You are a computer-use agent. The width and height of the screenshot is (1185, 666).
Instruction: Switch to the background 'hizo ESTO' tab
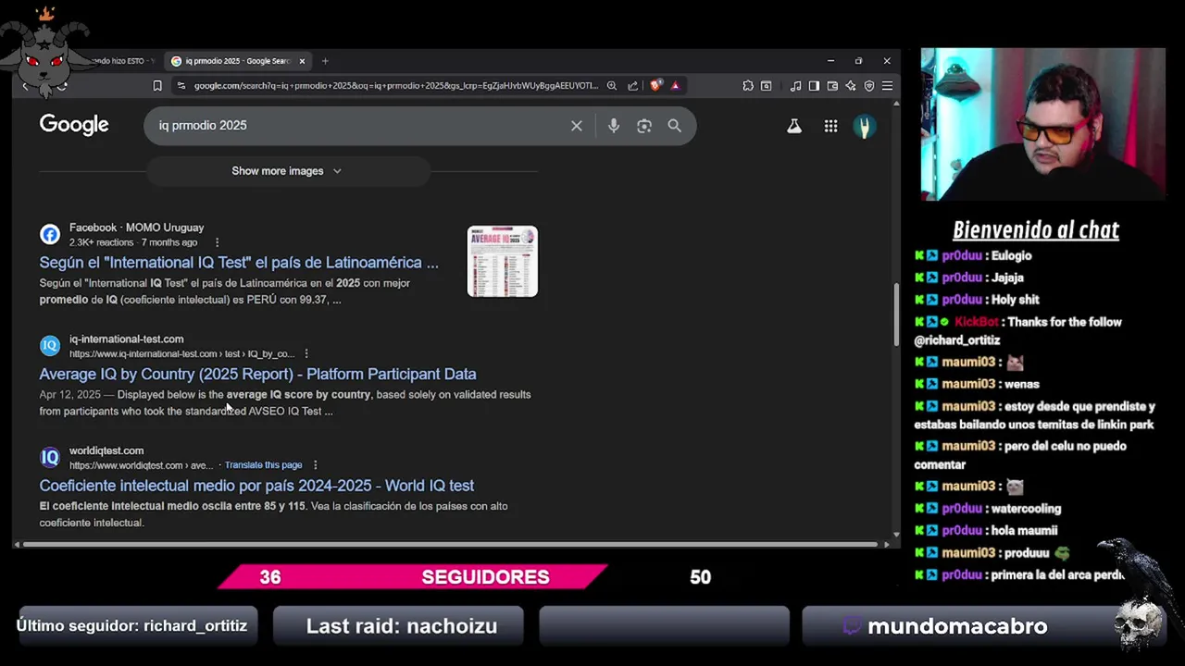122,61
